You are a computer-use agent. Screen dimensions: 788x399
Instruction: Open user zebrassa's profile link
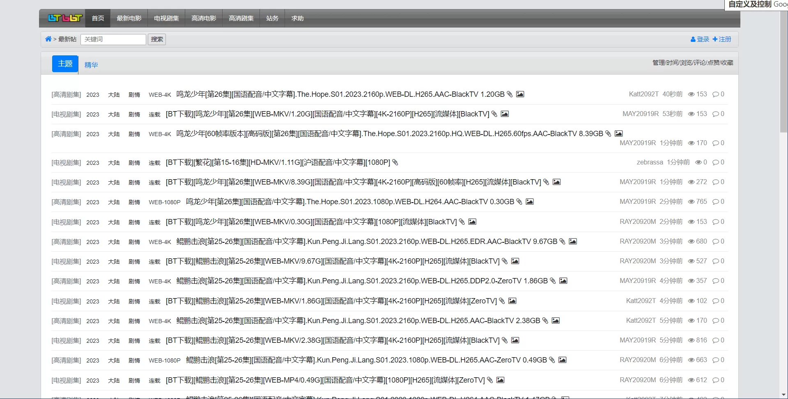tap(650, 162)
